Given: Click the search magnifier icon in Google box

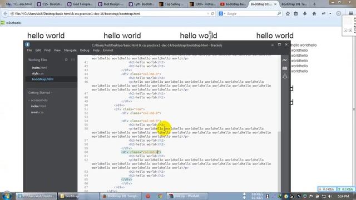Looking at the screenshot, I should pyautogui.click(x=279, y=13).
